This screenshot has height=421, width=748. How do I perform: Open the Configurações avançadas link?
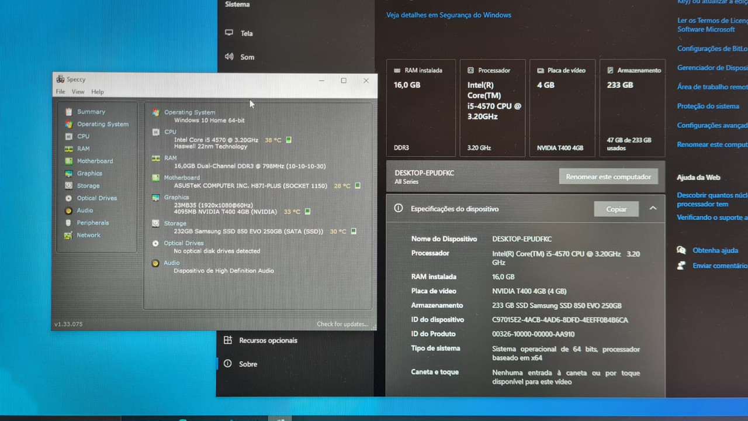712,125
